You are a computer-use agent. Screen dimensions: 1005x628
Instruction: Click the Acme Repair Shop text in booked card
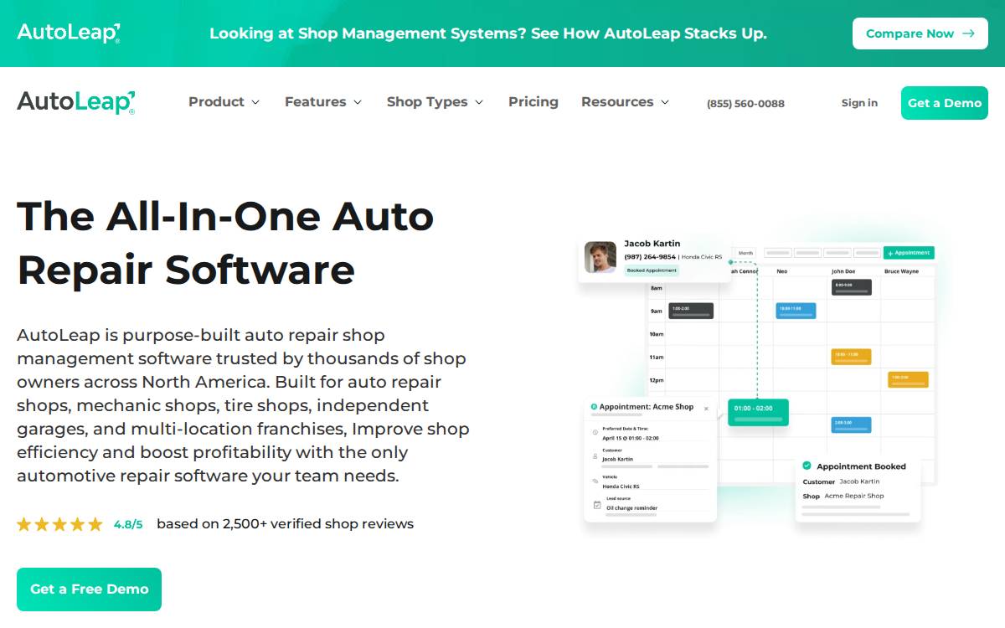854,496
